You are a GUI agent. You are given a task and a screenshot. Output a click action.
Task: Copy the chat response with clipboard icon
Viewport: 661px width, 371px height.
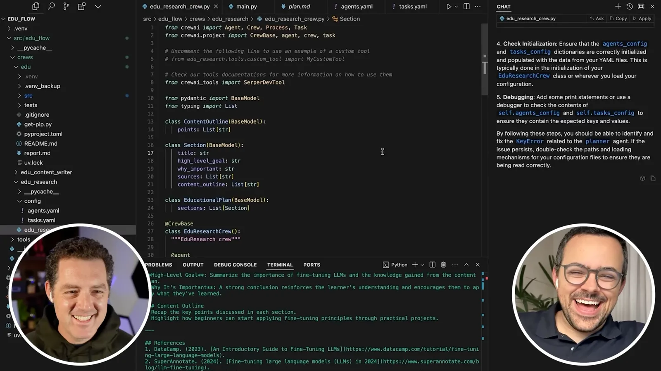tap(653, 178)
